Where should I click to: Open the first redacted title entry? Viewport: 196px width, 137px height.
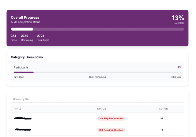(23, 118)
